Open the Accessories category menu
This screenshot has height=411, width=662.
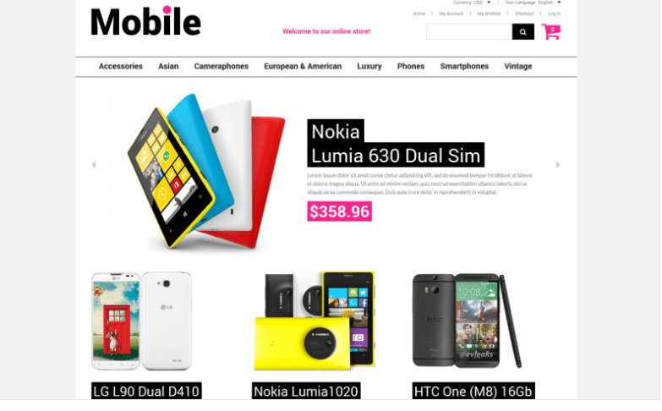click(x=121, y=66)
